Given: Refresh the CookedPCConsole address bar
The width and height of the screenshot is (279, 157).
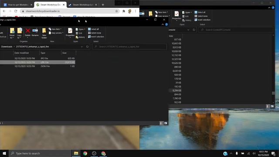Looking at the screenshot, I should [194, 30].
